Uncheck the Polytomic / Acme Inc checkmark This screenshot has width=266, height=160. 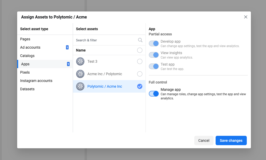click(x=139, y=86)
